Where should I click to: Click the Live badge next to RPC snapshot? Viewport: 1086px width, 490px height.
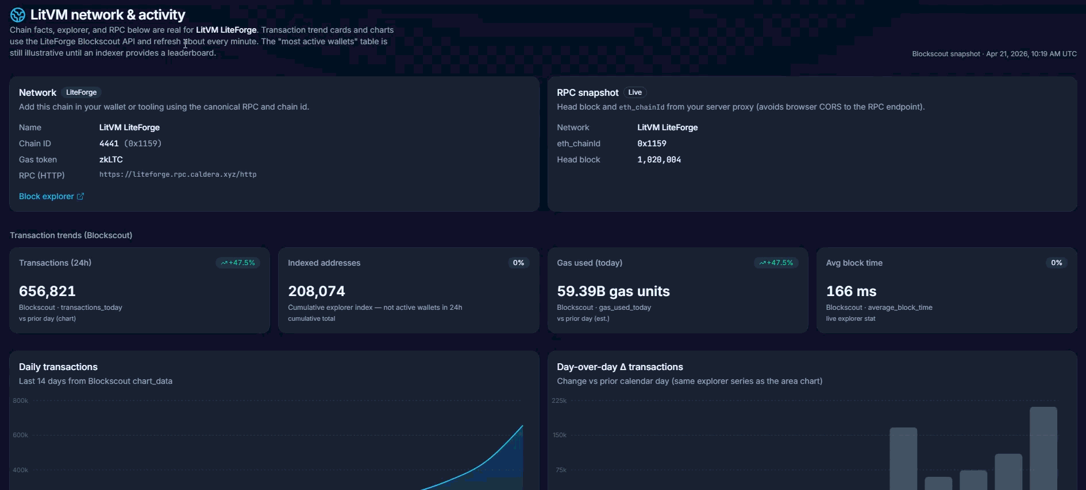[x=635, y=92]
